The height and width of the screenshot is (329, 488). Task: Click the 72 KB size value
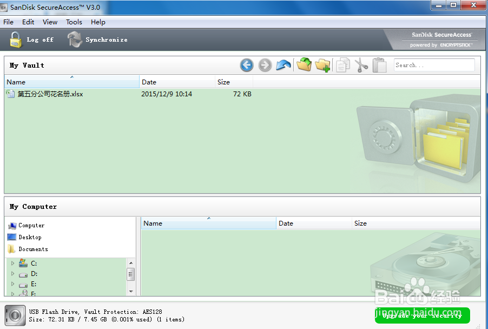[242, 94]
